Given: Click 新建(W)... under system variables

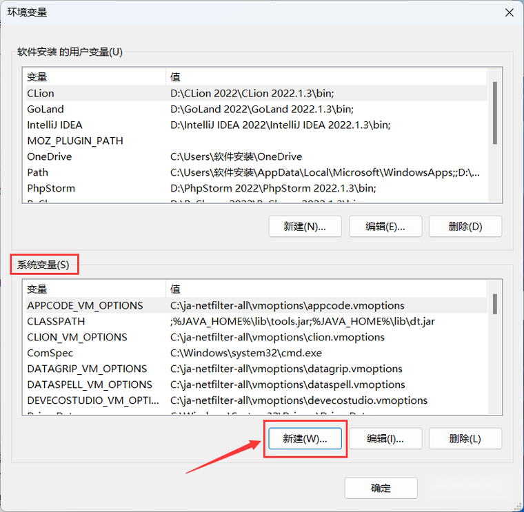Looking at the screenshot, I should click(x=305, y=438).
